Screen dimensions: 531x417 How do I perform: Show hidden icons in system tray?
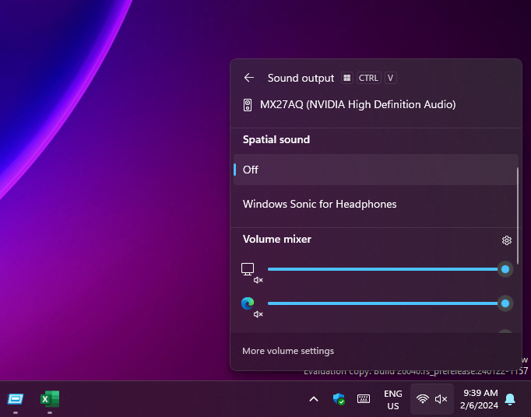[x=314, y=399]
